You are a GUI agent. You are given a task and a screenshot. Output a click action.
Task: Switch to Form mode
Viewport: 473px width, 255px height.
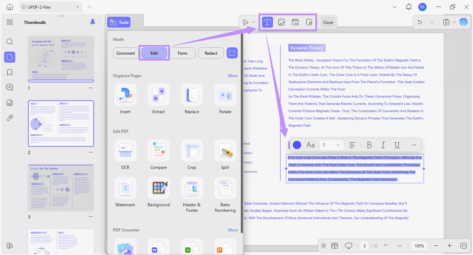coord(182,53)
